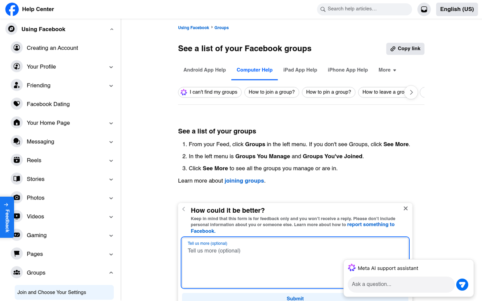Switch to the iPad App Help tab
482x301 pixels.
point(300,70)
